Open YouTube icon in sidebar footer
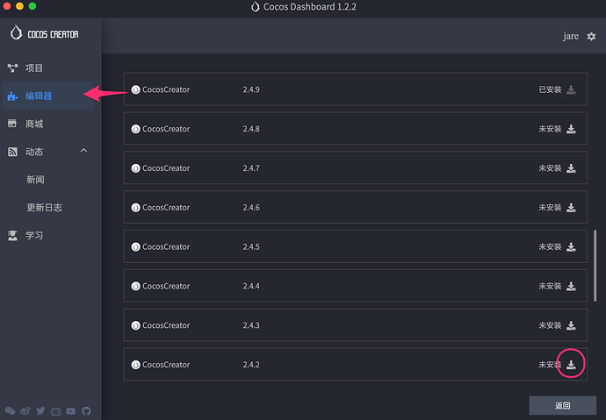The image size is (606, 420). 71,410
